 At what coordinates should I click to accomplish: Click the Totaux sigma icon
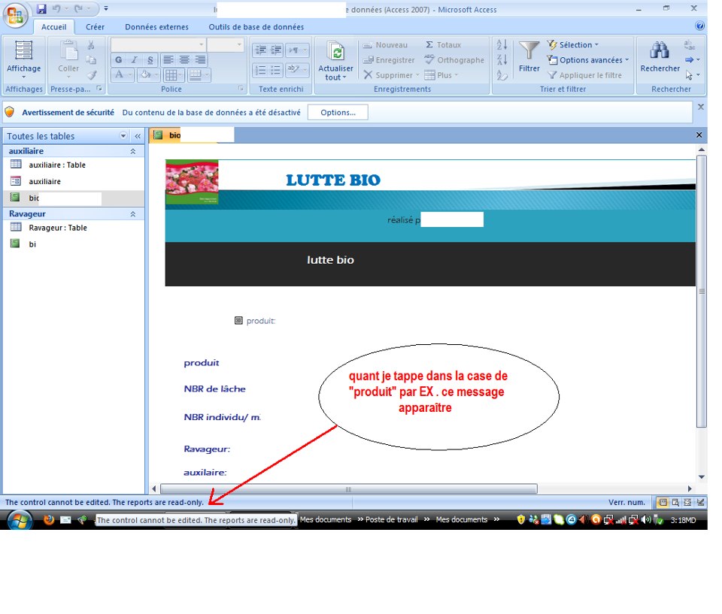(x=429, y=44)
